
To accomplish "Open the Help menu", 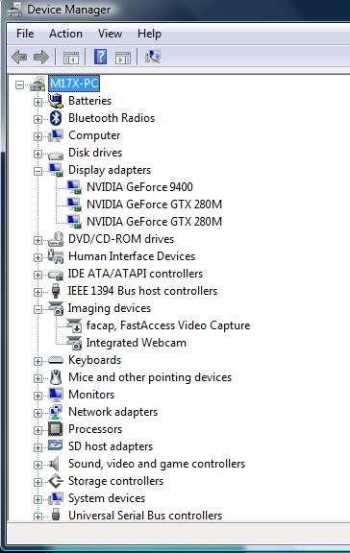I will [149, 34].
